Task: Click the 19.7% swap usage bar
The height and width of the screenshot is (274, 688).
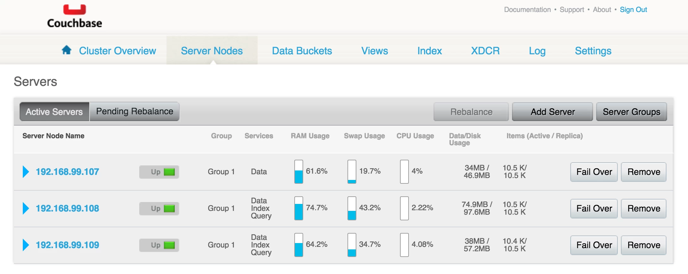Action: [352, 172]
